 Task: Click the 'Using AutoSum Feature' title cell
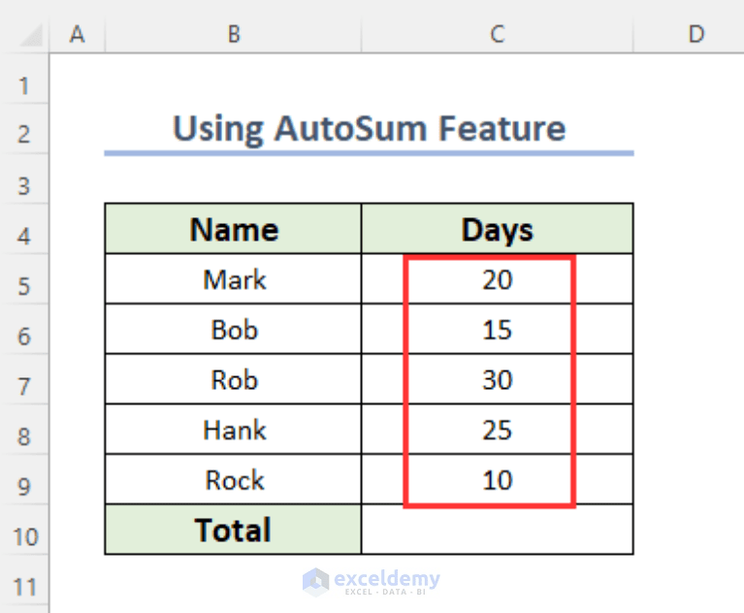pyautogui.click(x=370, y=129)
